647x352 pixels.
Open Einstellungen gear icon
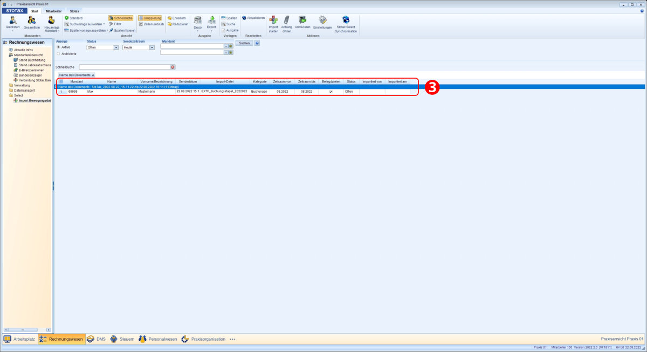[322, 20]
